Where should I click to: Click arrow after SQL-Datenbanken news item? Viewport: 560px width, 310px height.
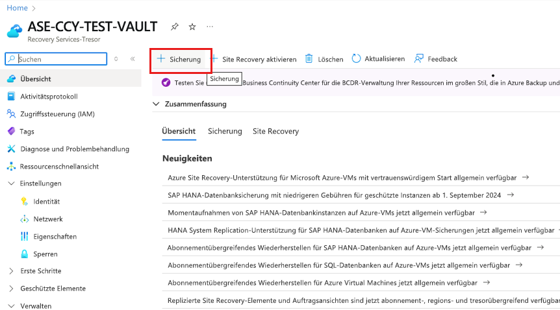point(519,265)
